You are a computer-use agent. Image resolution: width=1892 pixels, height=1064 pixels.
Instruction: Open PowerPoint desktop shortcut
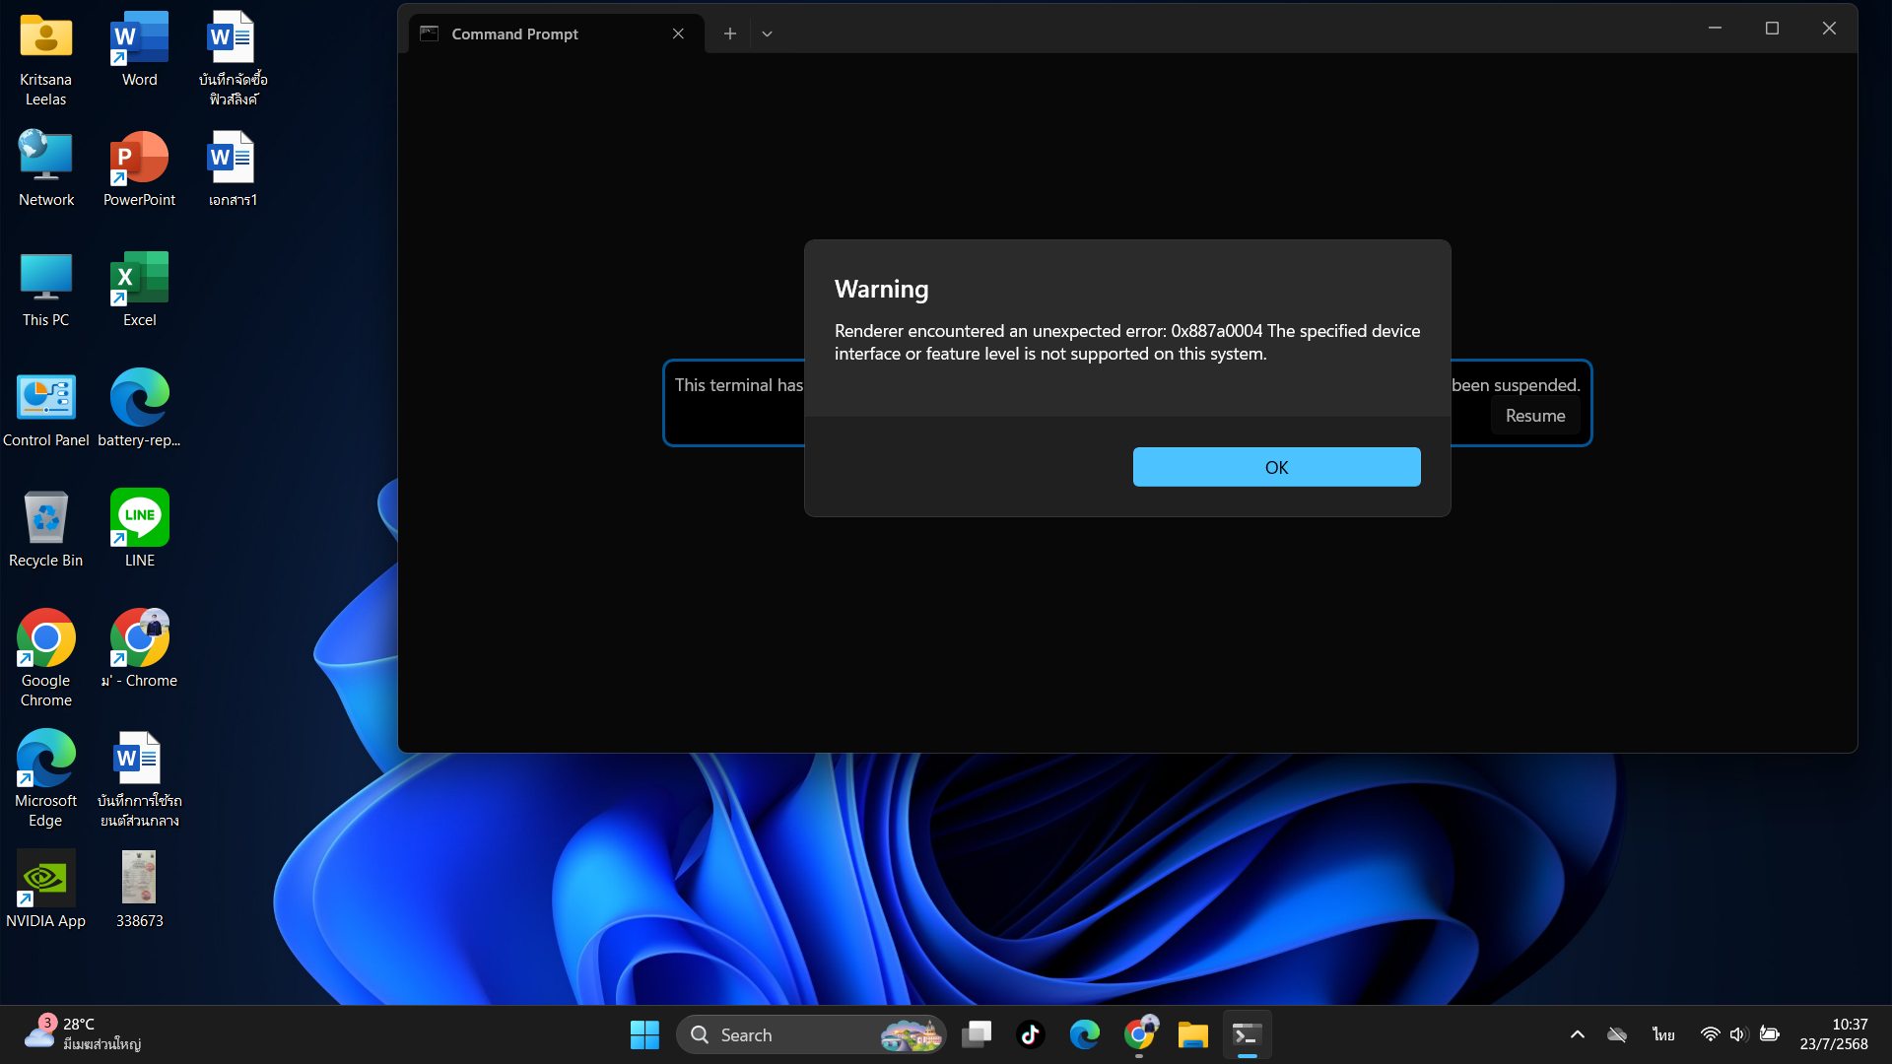[x=139, y=169]
